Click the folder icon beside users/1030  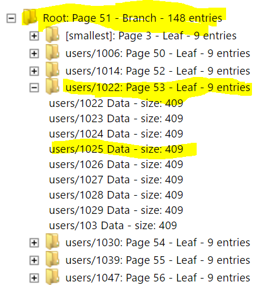pyautogui.click(x=52, y=242)
